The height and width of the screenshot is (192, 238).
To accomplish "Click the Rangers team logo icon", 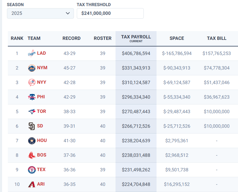I will pyautogui.click(x=31, y=170).
